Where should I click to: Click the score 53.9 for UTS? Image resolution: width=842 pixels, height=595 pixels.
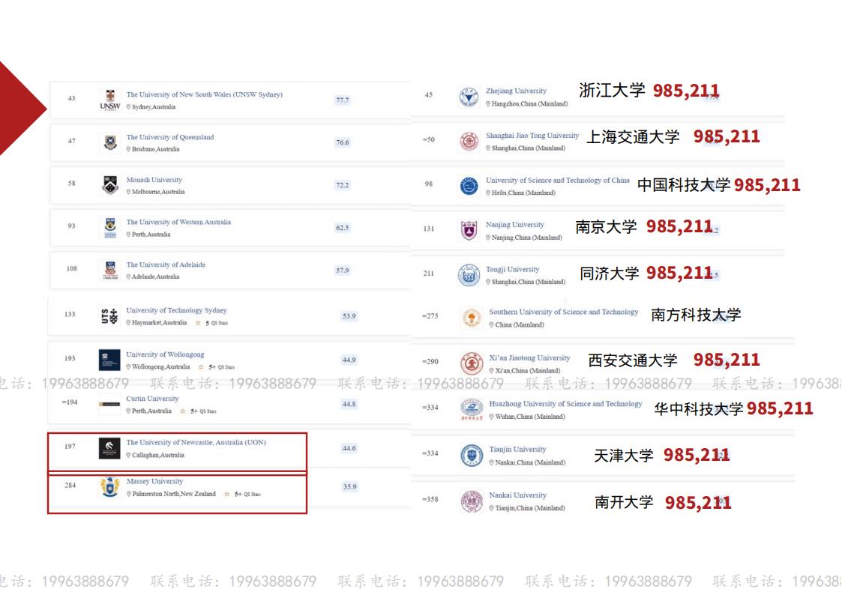tap(349, 316)
